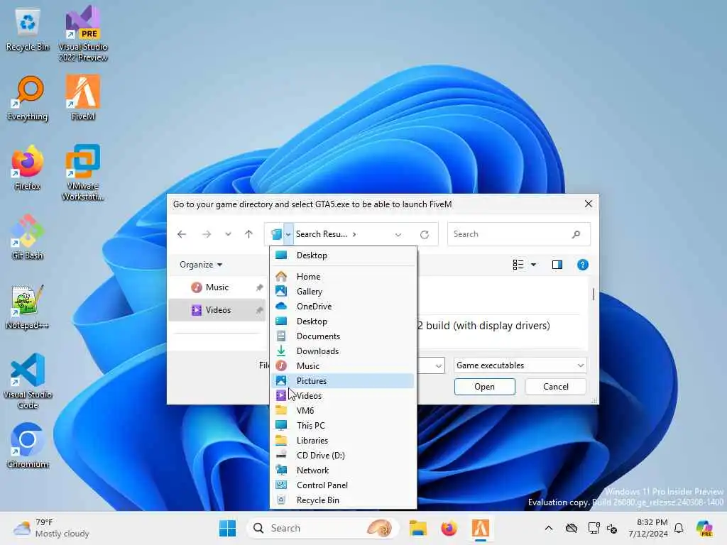
Task: Collapse the address bar location dropdown
Action: click(288, 234)
